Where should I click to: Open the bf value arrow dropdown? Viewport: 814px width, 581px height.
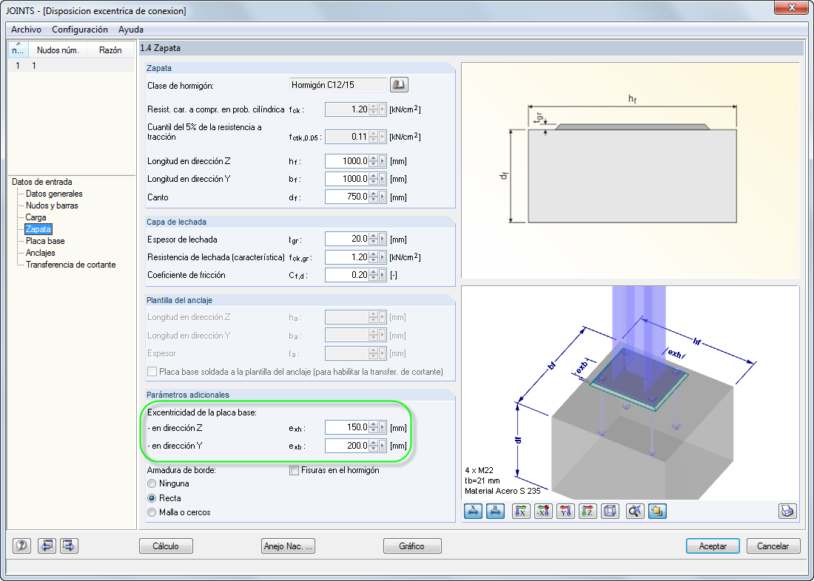click(383, 179)
